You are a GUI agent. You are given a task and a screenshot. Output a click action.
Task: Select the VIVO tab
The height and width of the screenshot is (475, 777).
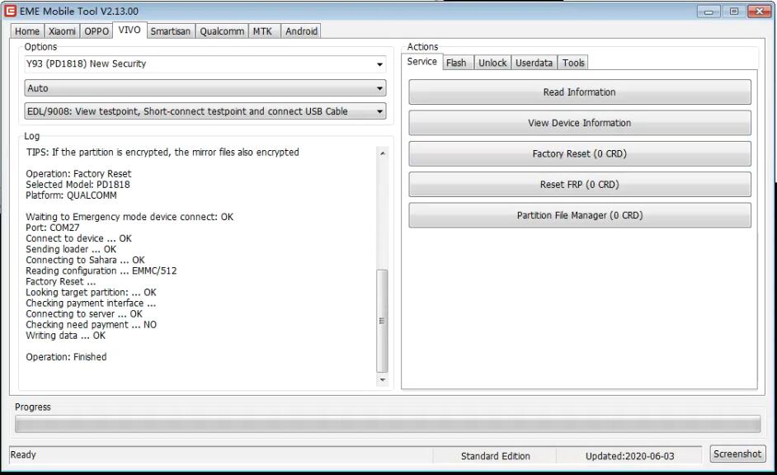coord(129,31)
